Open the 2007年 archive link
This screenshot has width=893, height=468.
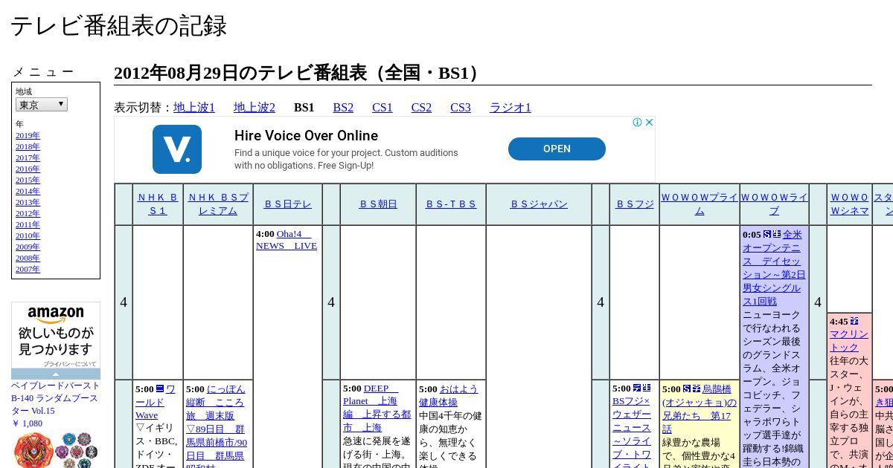coord(28,269)
